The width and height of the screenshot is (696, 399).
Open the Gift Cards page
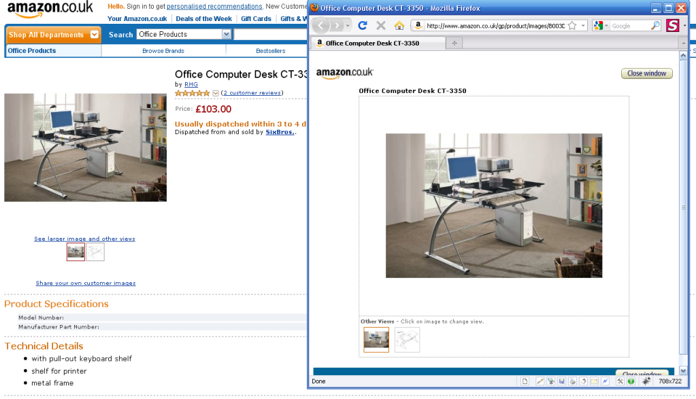tap(256, 18)
